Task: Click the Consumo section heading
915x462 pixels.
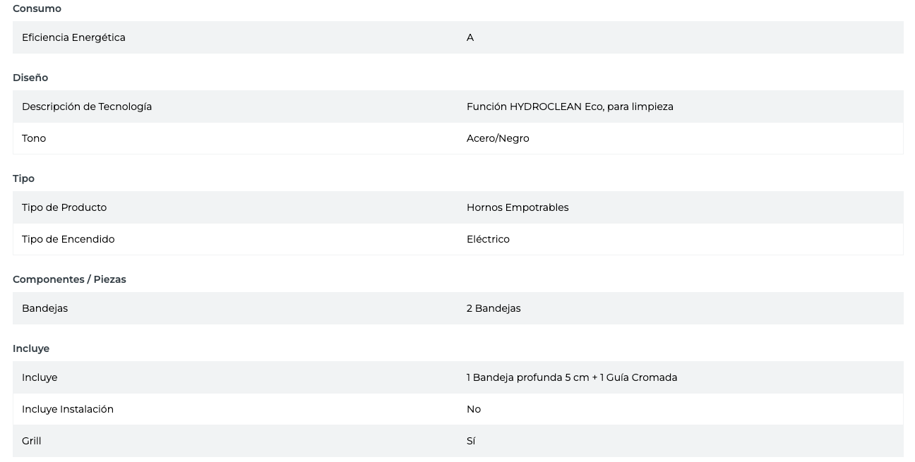Action: click(37, 8)
